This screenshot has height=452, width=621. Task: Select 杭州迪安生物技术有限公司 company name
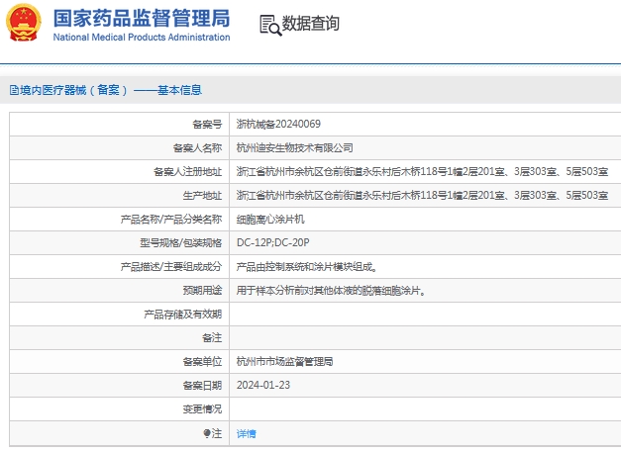[295, 148]
